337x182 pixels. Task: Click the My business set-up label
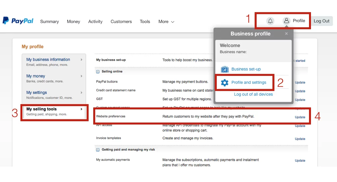(x=111, y=60)
